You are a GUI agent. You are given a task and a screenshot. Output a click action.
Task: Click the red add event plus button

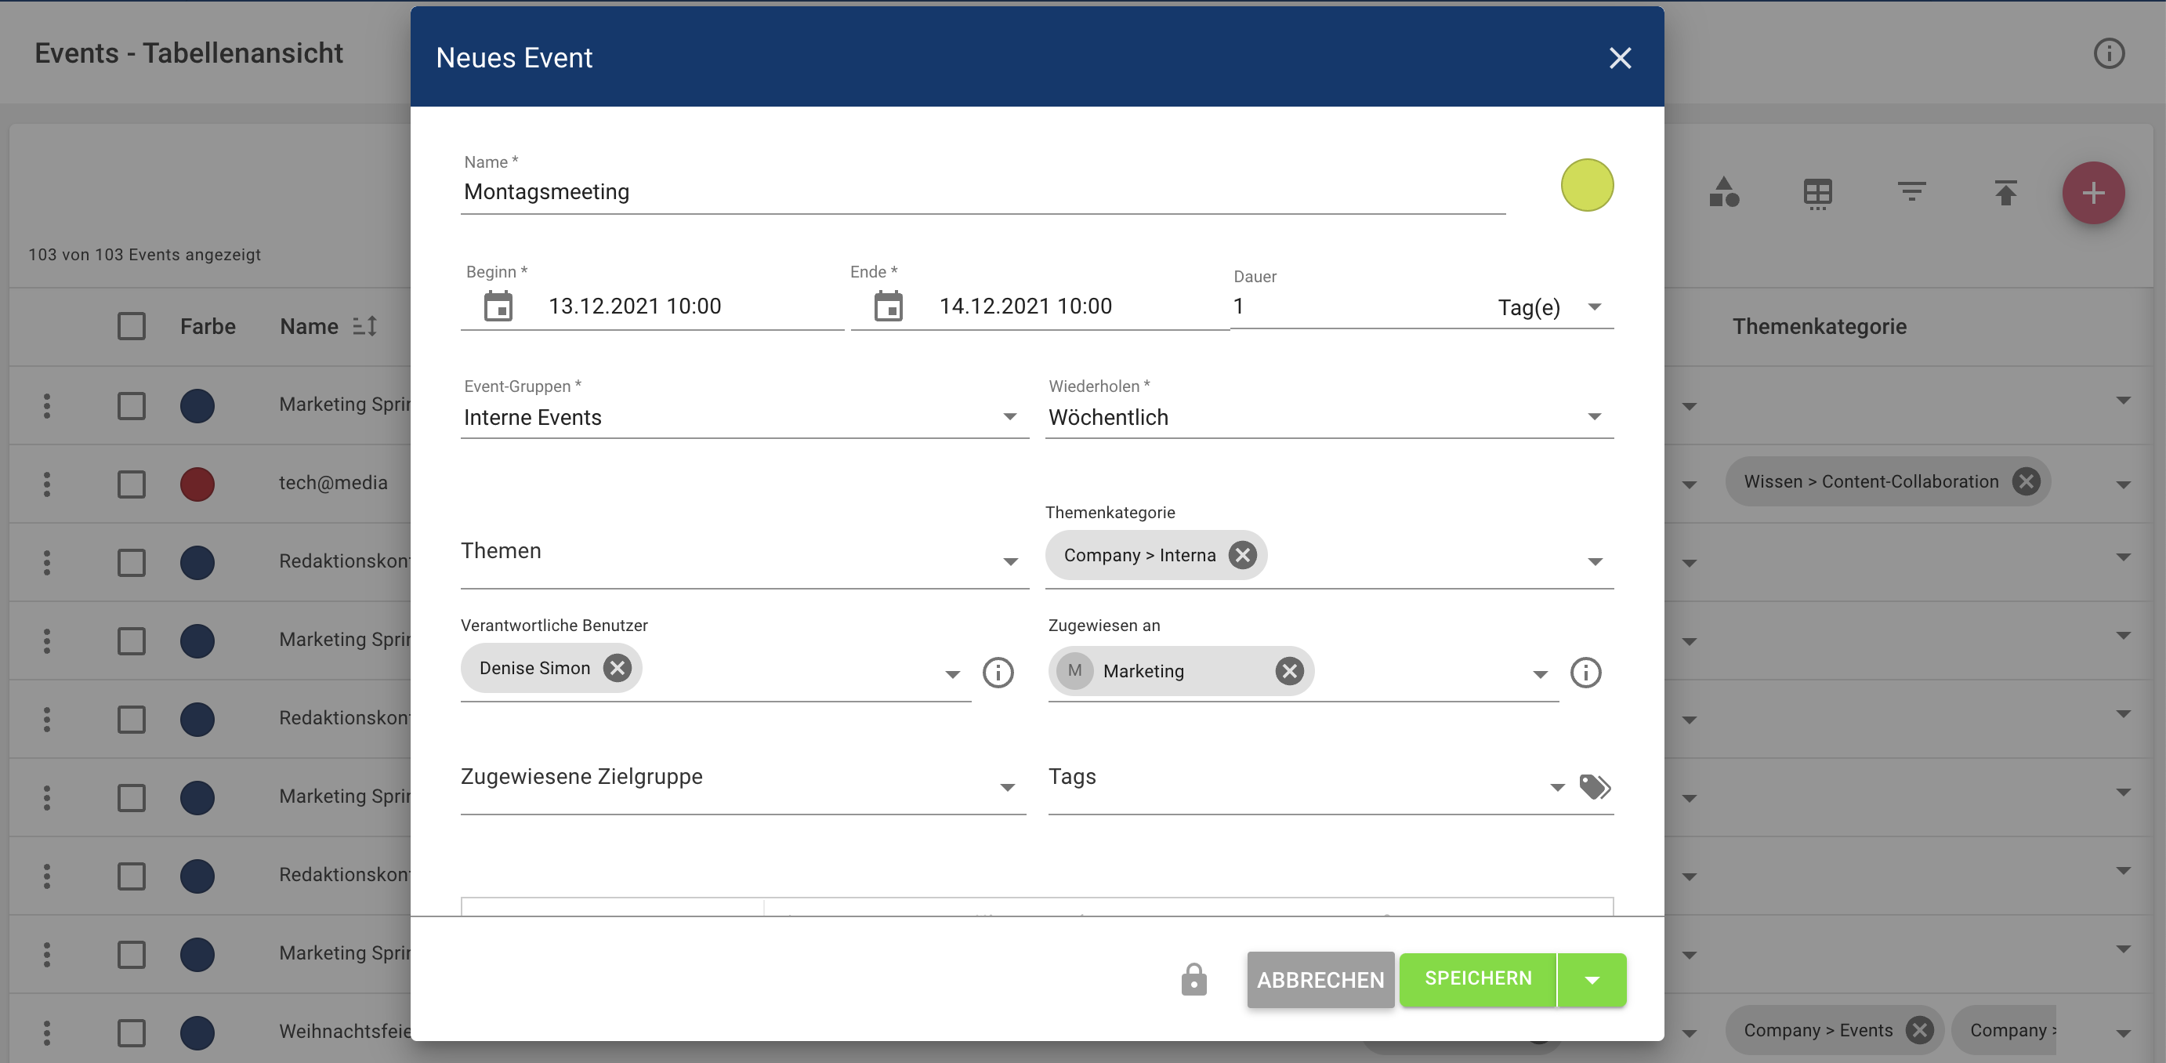(x=2093, y=193)
